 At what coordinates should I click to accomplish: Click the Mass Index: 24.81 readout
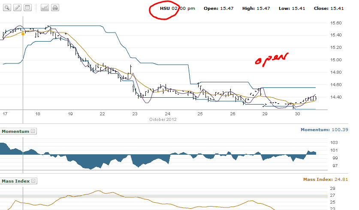(x=326, y=179)
